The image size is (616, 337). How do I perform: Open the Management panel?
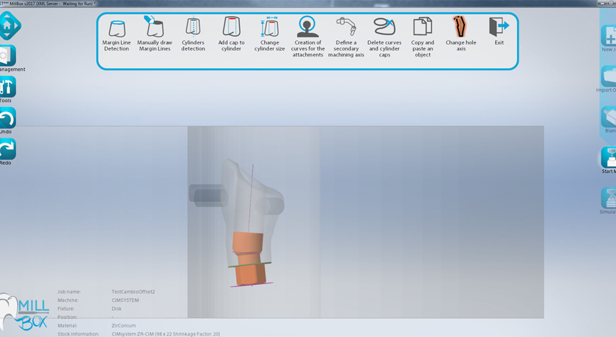pos(7,56)
